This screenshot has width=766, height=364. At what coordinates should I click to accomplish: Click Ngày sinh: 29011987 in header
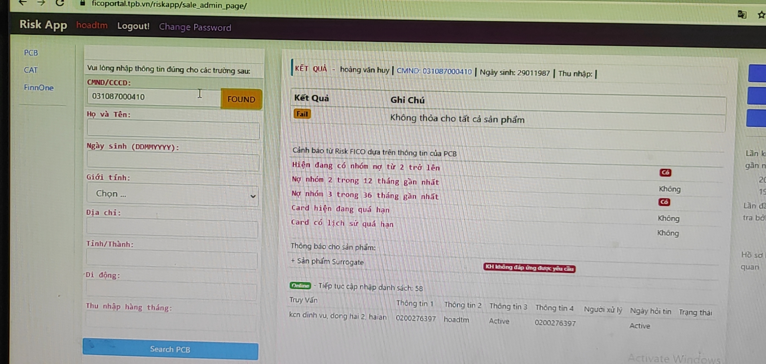[x=515, y=73]
